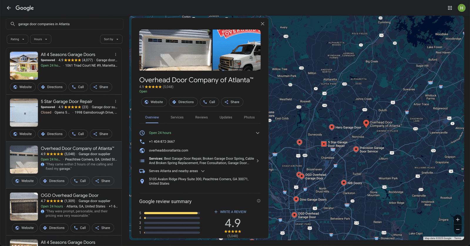This screenshot has width=470, height=246.
Task: Click the search field with garage door companies
Action: point(65,24)
